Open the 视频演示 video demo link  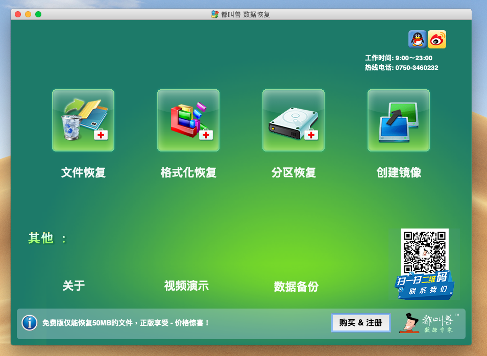186,286
